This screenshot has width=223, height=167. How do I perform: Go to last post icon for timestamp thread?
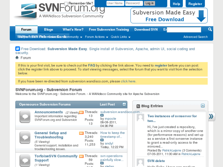pos(102,140)
